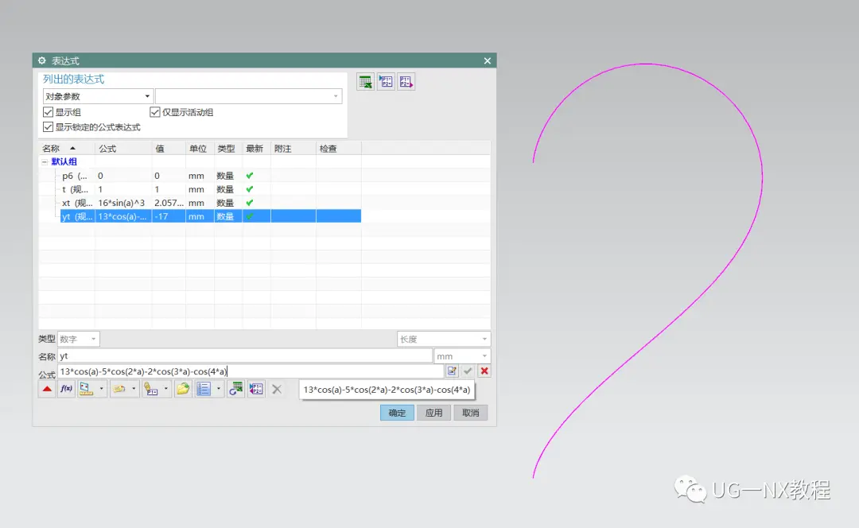Click the gray X delete expression icon

277,390
